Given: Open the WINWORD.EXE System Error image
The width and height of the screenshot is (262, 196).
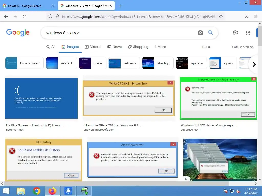Looking at the screenshot, I should point(129,98).
